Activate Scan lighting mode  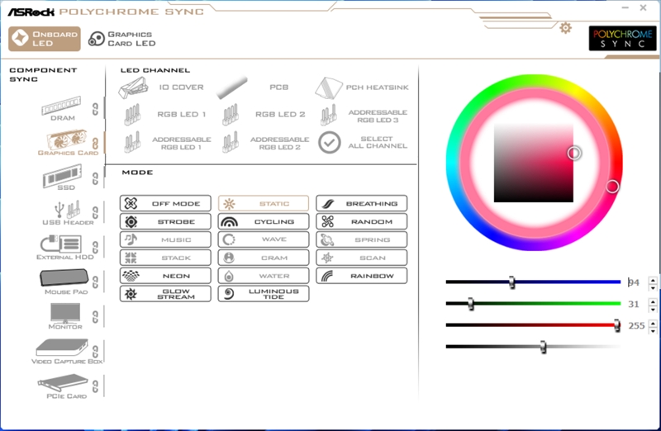[362, 258]
